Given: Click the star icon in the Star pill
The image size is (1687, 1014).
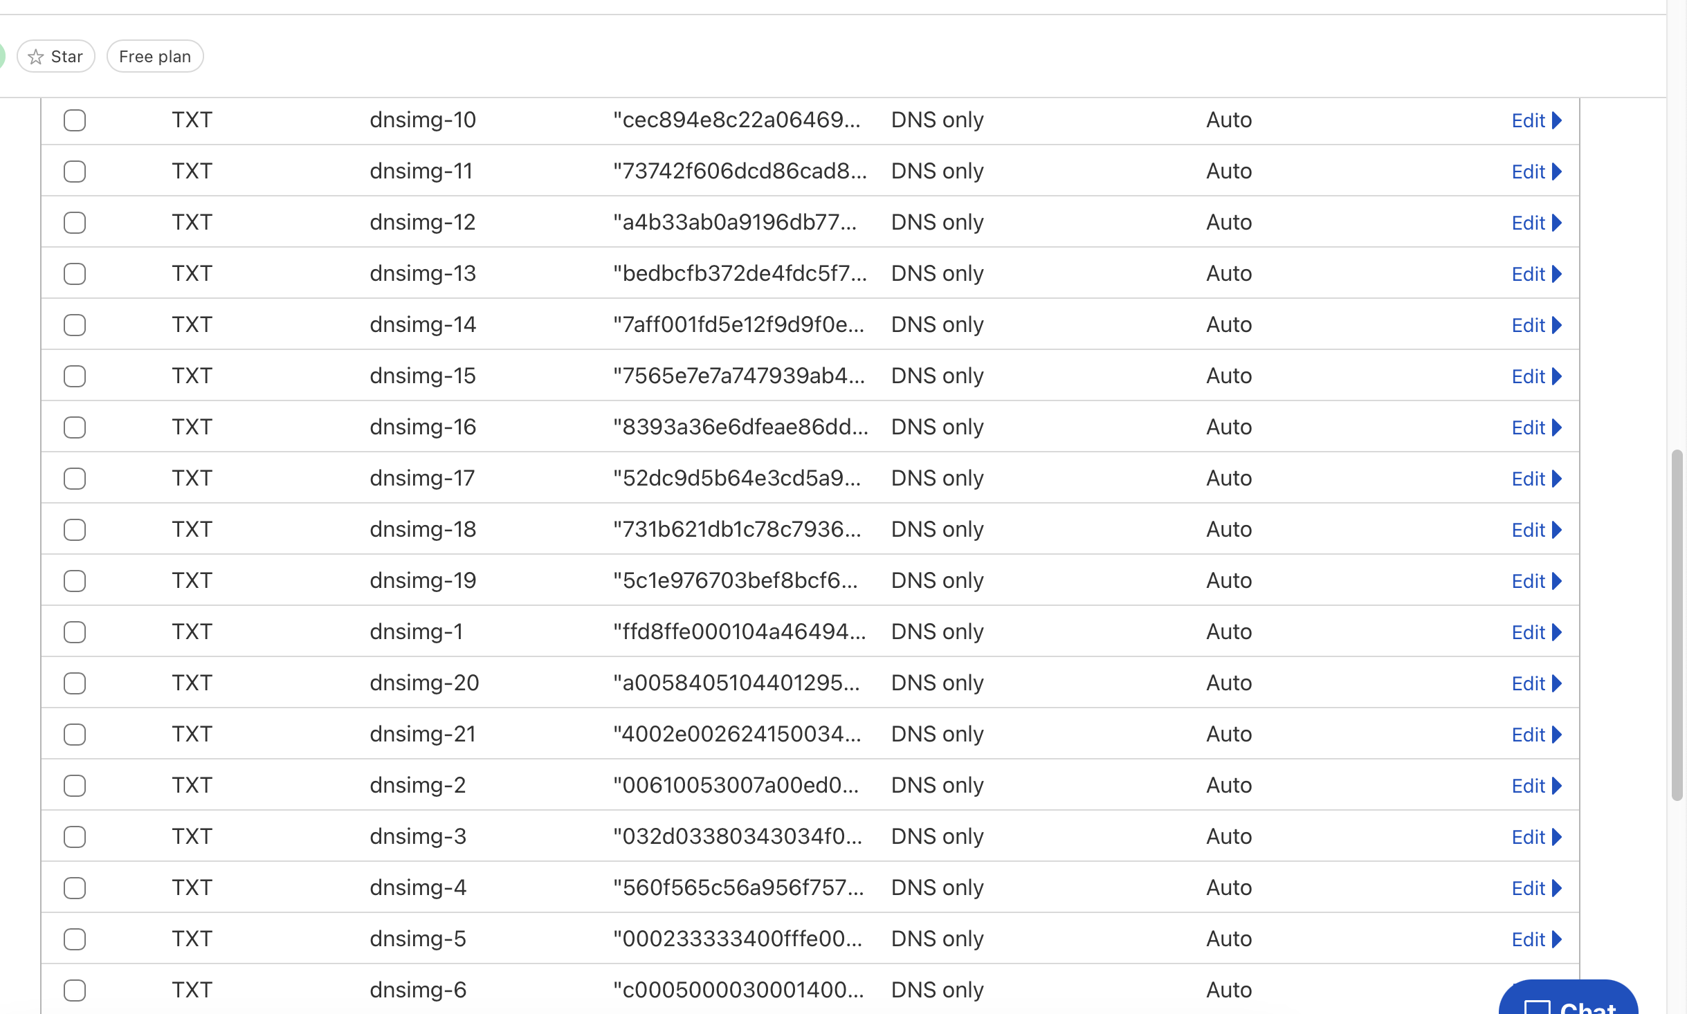Looking at the screenshot, I should (x=36, y=57).
